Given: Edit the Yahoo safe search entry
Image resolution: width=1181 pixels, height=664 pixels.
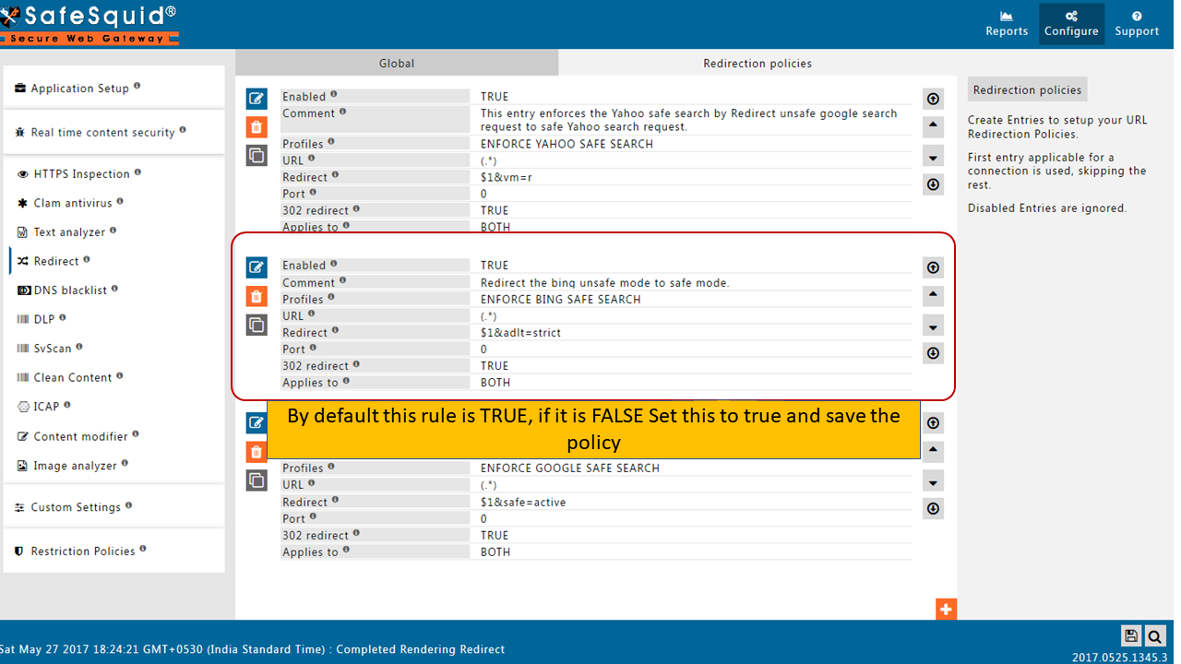Looking at the screenshot, I should coord(256,99).
